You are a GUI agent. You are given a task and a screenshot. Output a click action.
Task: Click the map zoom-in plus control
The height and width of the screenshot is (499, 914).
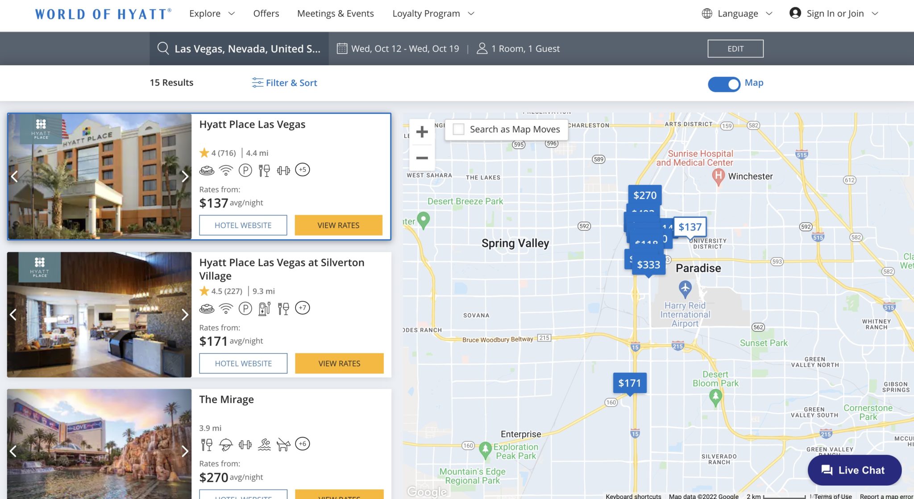pos(421,132)
